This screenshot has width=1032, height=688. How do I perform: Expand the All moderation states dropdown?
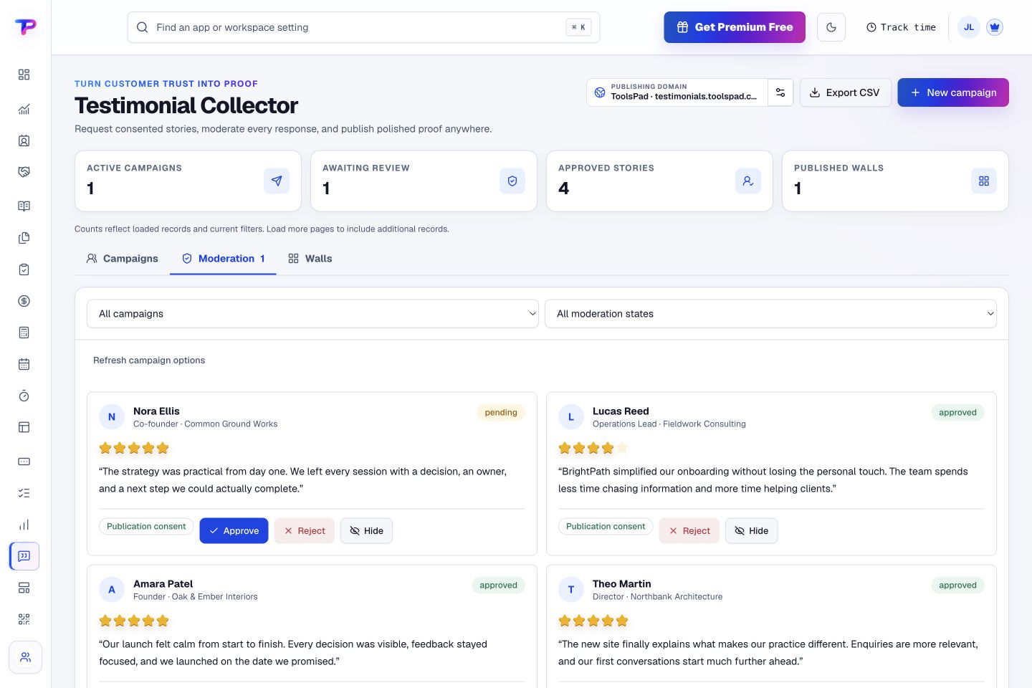point(770,313)
